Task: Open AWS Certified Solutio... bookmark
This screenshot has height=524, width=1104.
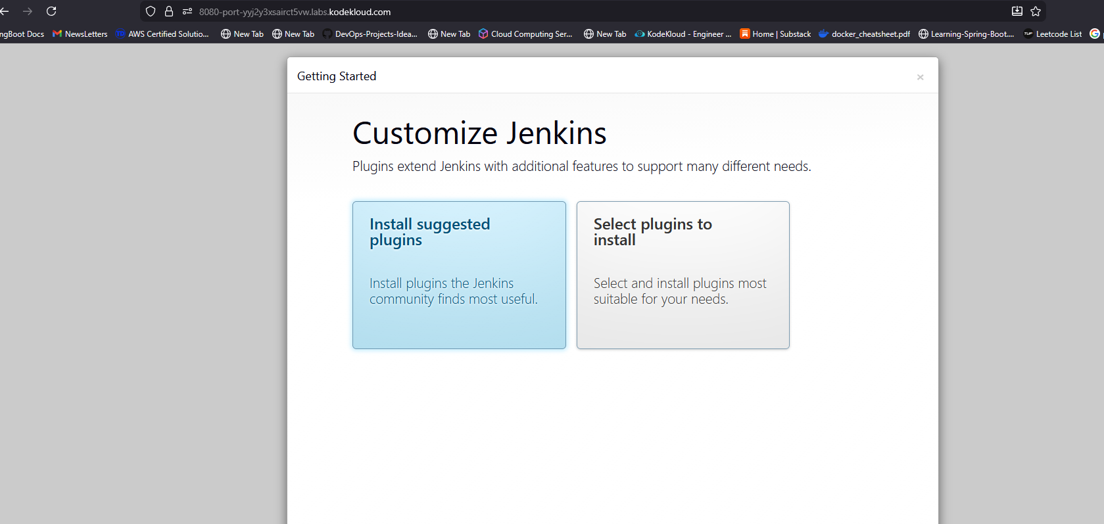Action: click(x=162, y=34)
